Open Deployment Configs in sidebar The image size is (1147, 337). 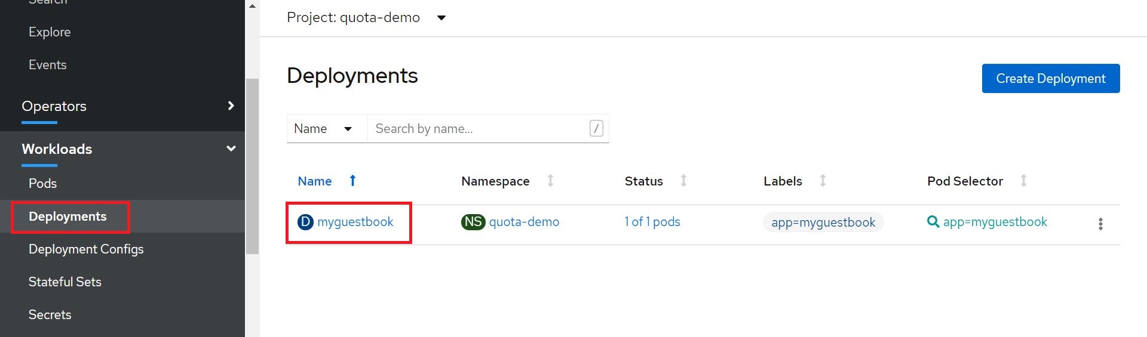pos(86,249)
